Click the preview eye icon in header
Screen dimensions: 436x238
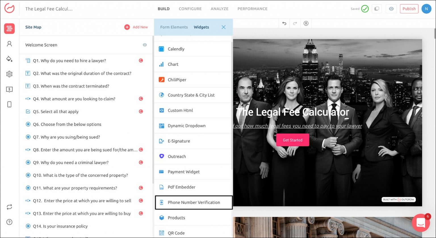click(x=391, y=9)
